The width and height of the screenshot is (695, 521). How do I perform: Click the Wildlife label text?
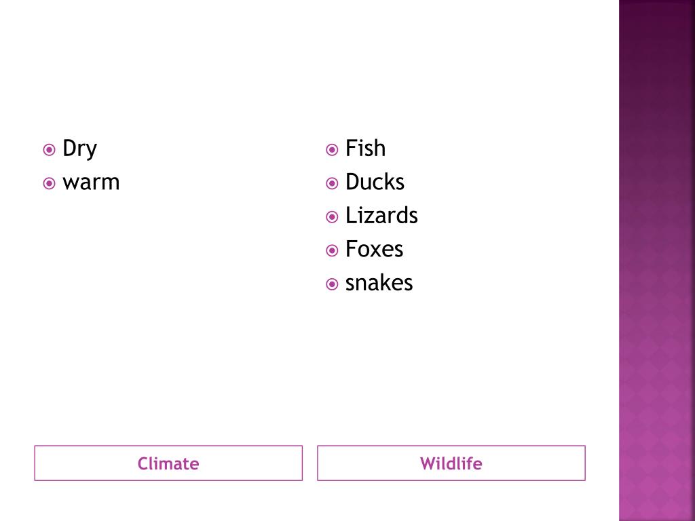[451, 463]
